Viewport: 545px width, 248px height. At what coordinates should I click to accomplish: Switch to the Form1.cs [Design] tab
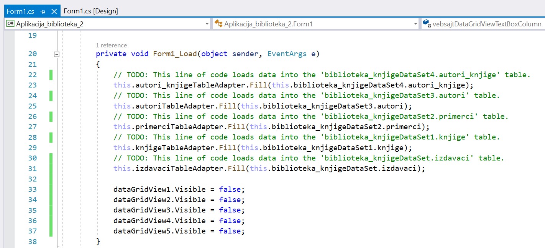tap(91, 11)
